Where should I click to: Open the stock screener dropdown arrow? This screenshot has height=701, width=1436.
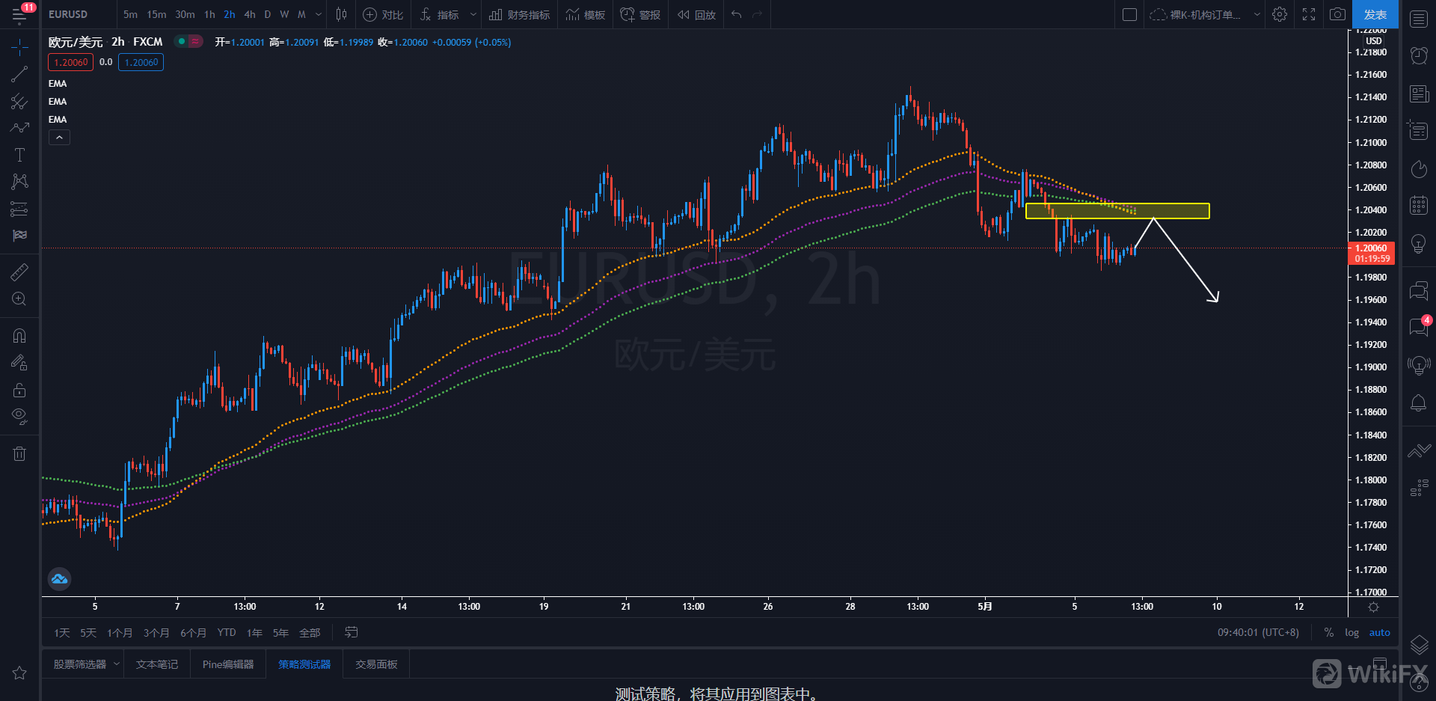[117, 664]
